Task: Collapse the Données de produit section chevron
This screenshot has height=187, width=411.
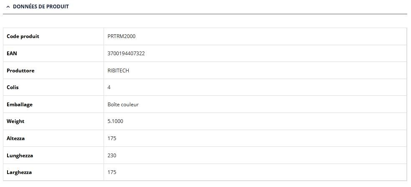Action: pos(8,7)
